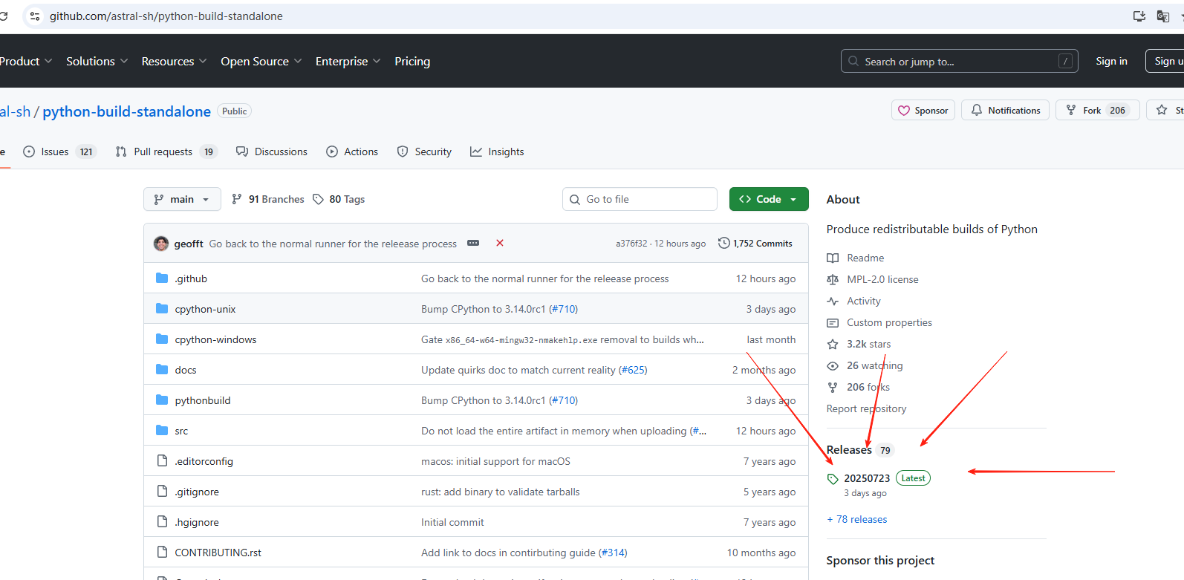The width and height of the screenshot is (1184, 580).
Task: Open 'Initial commit' message for .hgignore
Action: [452, 522]
